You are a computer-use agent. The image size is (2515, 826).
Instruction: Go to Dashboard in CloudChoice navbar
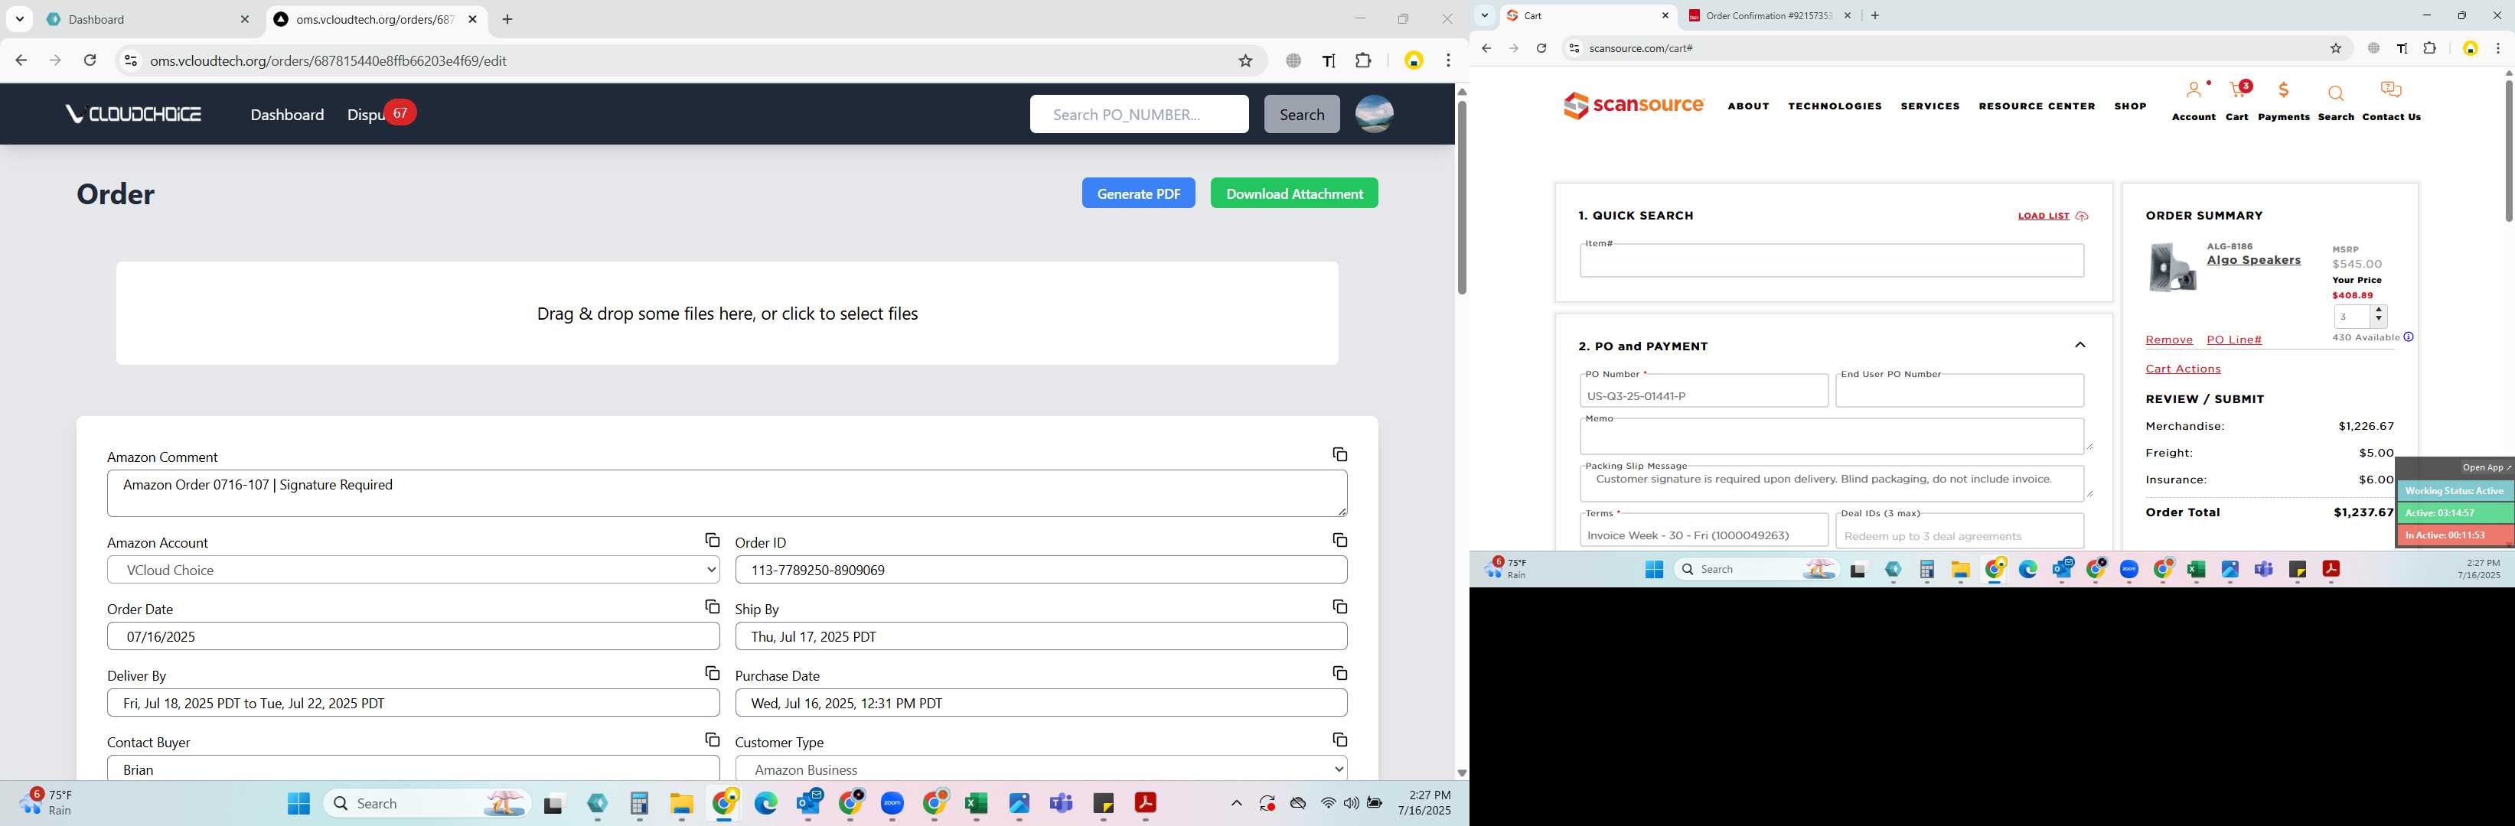tap(287, 114)
